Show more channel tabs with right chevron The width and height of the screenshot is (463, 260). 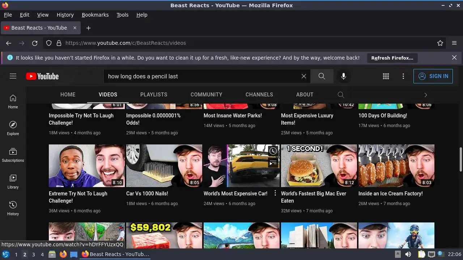[426, 95]
